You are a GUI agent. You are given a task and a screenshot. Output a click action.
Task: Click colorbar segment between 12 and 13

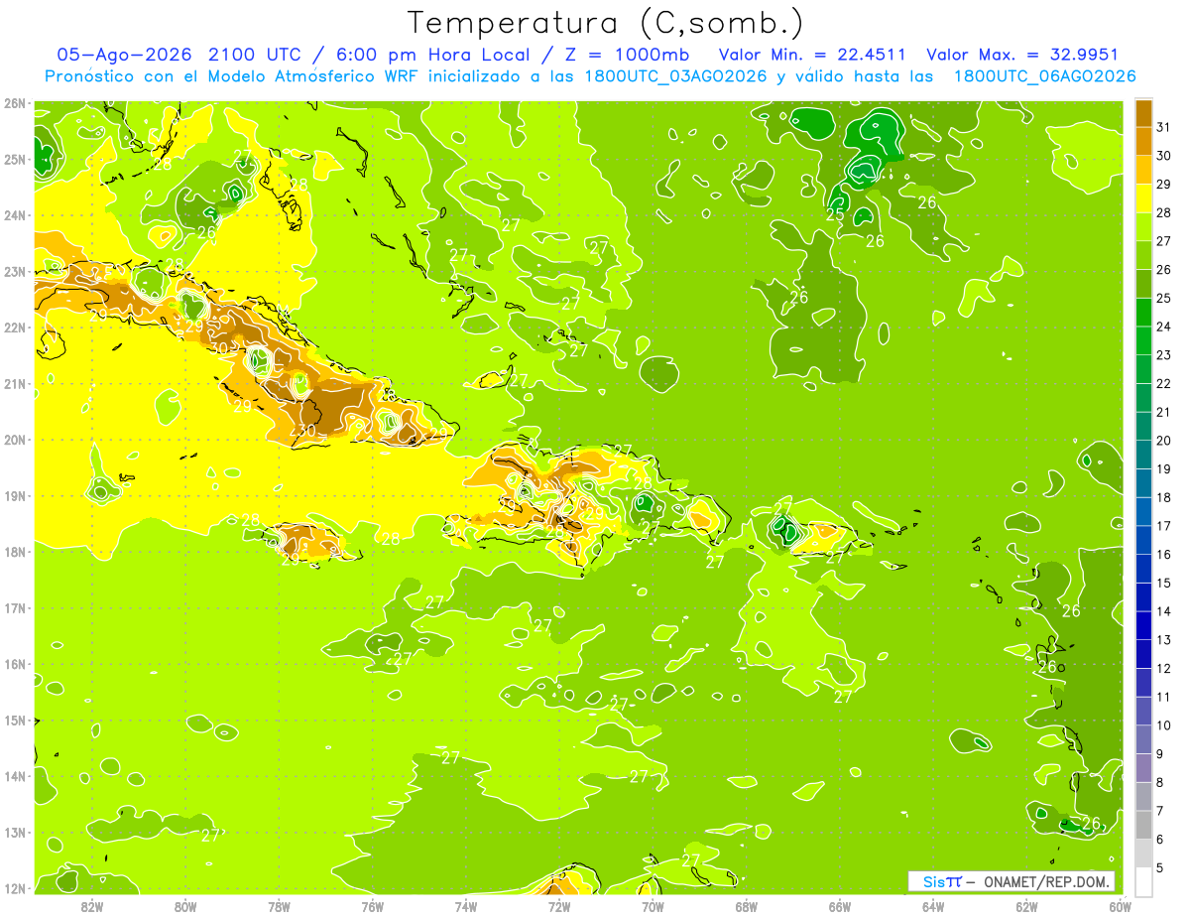click(1143, 654)
